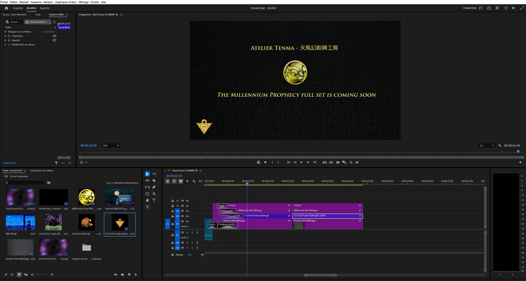The height and width of the screenshot is (281, 526).
Task: Toggle write-protection pencil in Project panel
Action: coord(6,274)
